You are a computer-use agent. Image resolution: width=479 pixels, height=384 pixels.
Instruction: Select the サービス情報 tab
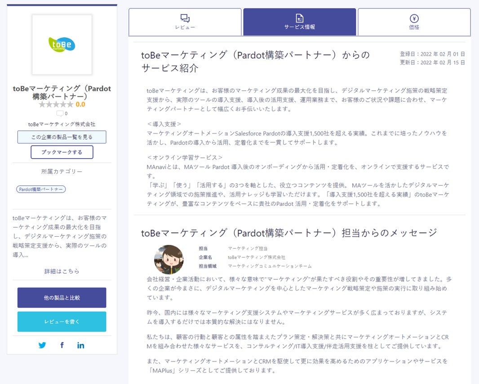(299, 22)
